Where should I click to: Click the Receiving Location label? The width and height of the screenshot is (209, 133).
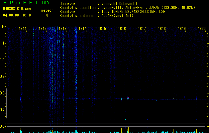(x=77, y=8)
